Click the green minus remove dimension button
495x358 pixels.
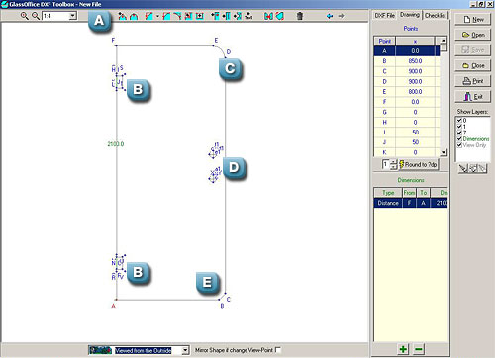point(419,349)
